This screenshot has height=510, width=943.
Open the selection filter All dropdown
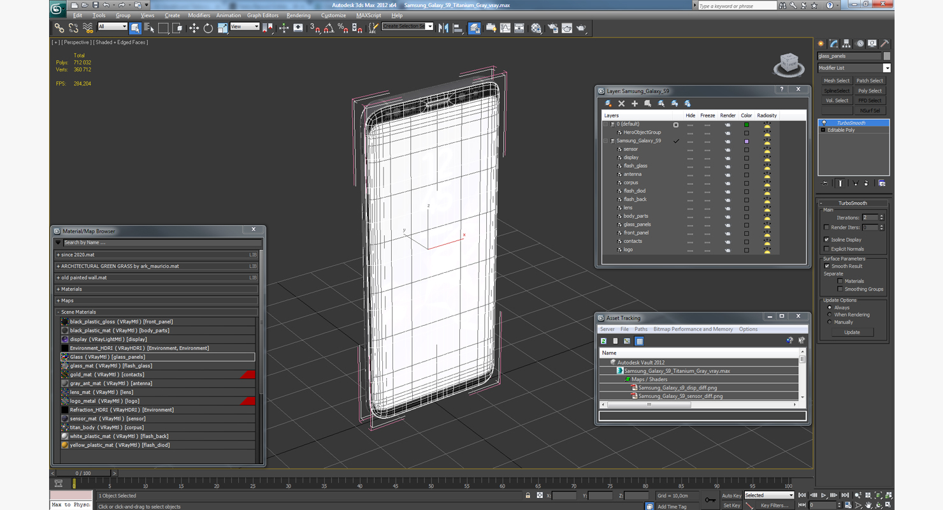[112, 27]
